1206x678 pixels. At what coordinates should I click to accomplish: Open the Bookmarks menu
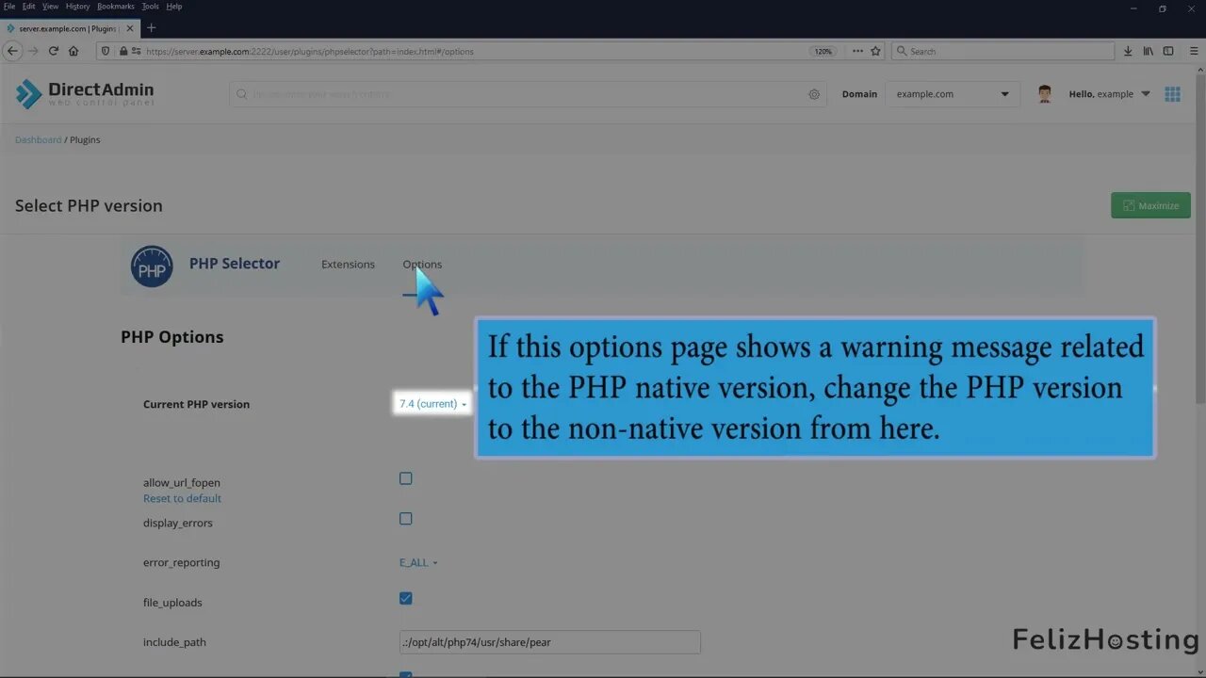coord(116,7)
